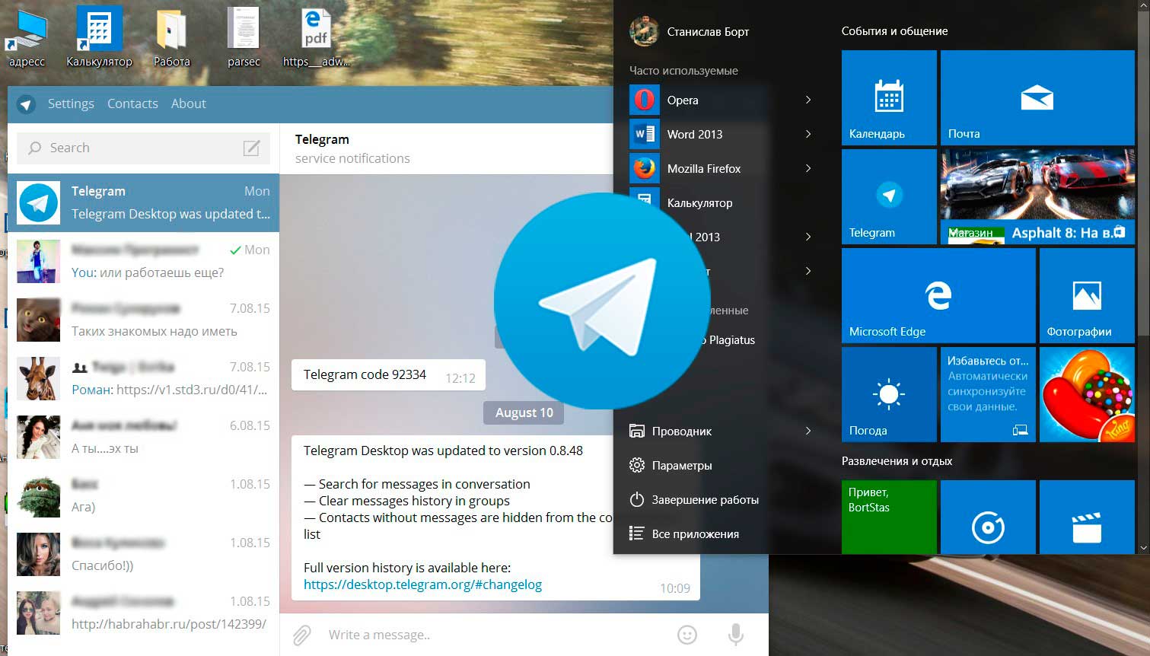Click the Станислав Борт user account
This screenshot has height=656, width=1150.
pos(690,31)
